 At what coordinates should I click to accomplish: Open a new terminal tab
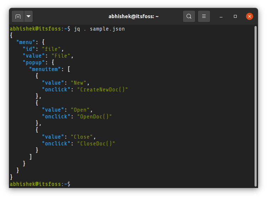click(x=18, y=16)
